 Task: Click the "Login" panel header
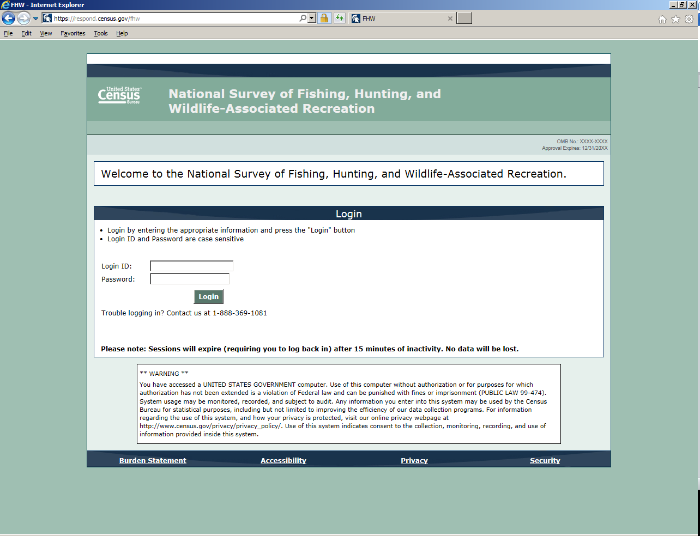[349, 214]
